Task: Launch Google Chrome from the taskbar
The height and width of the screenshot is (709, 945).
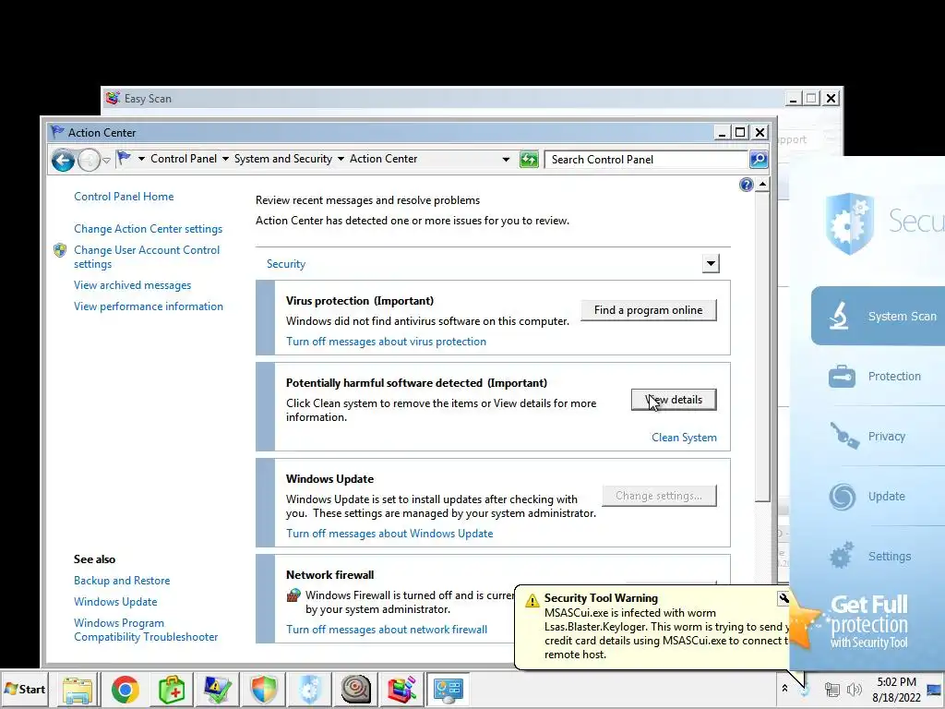Action: pyautogui.click(x=125, y=690)
